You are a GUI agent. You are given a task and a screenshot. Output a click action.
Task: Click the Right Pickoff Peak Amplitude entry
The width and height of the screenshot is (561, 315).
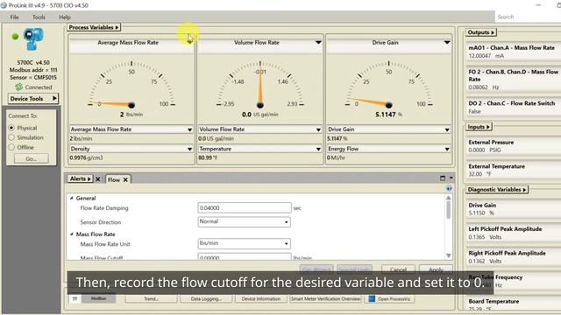pyautogui.click(x=514, y=256)
